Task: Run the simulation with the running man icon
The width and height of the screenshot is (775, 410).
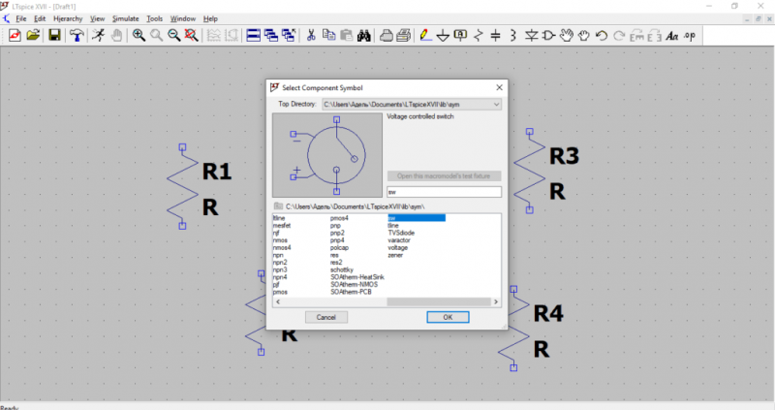Action: click(x=99, y=35)
